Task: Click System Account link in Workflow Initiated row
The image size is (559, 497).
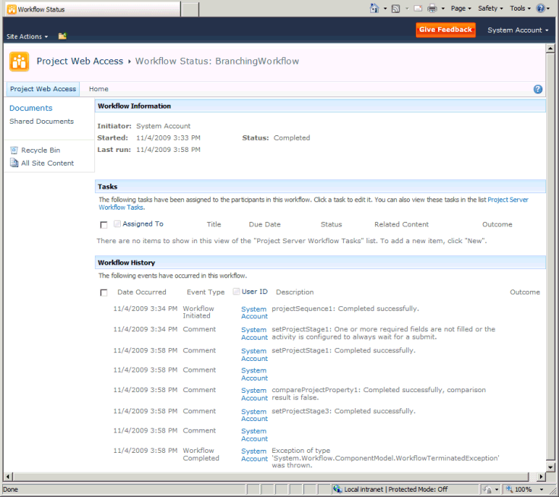Action: tap(254, 312)
